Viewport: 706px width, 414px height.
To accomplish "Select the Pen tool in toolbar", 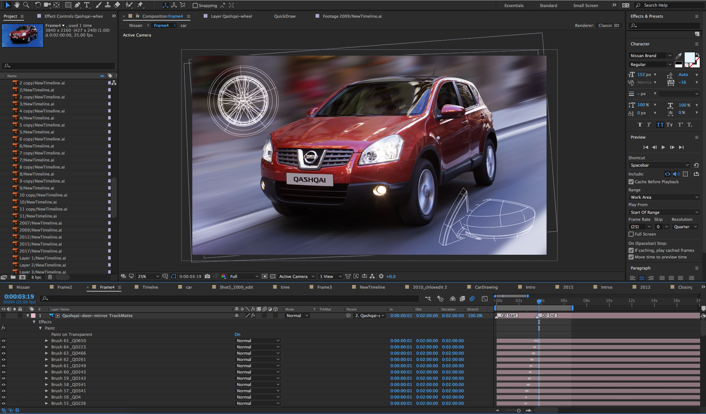I will pyautogui.click(x=78, y=5).
